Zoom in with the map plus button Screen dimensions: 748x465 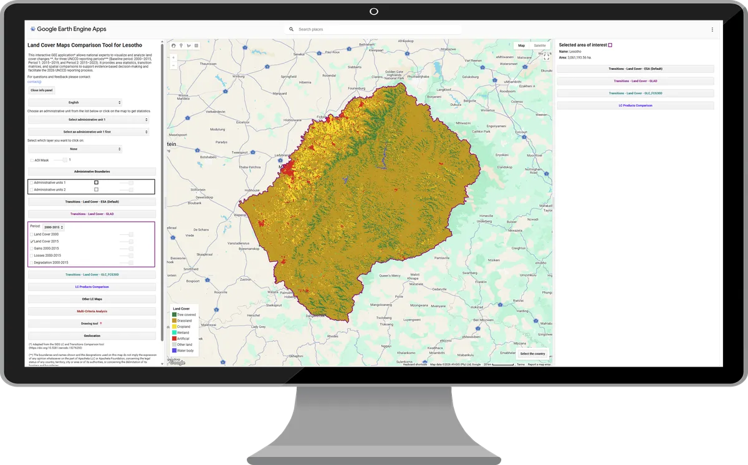point(173,57)
